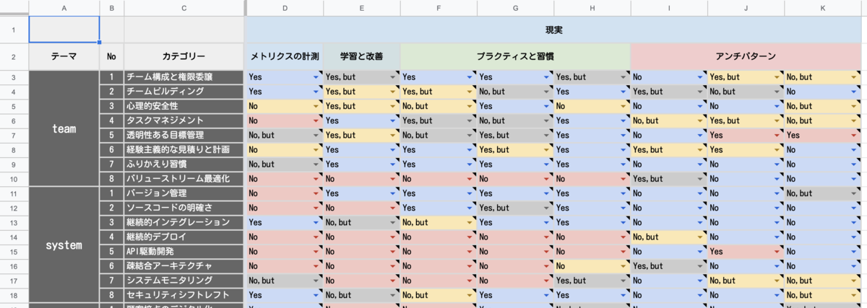The image size is (867, 308).
Task: Select column header B
Action: (112, 8)
